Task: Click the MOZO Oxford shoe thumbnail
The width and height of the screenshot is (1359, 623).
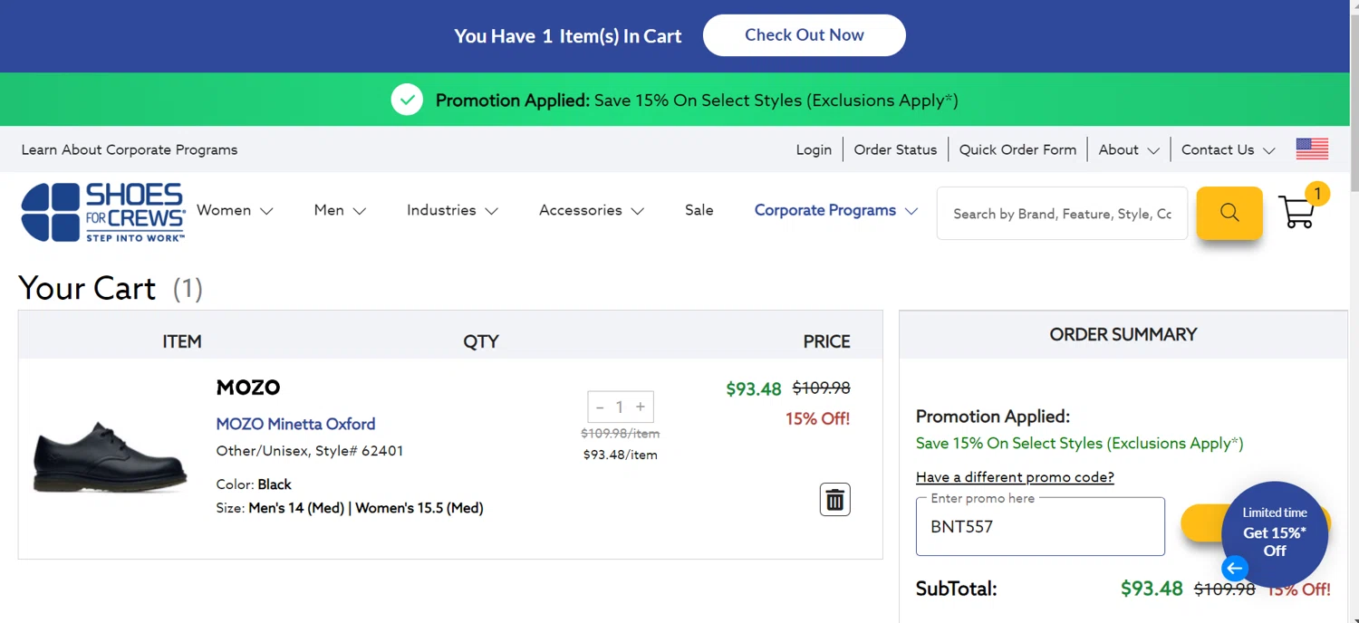Action: [111, 456]
